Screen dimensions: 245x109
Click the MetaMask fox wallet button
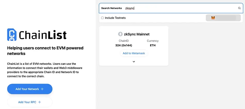(x=223, y=18)
